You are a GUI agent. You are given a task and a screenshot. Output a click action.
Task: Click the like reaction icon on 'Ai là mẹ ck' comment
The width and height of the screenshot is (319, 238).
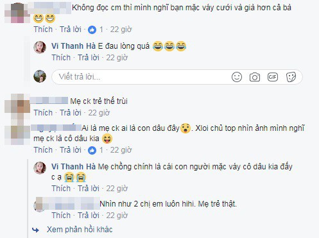(92, 150)
